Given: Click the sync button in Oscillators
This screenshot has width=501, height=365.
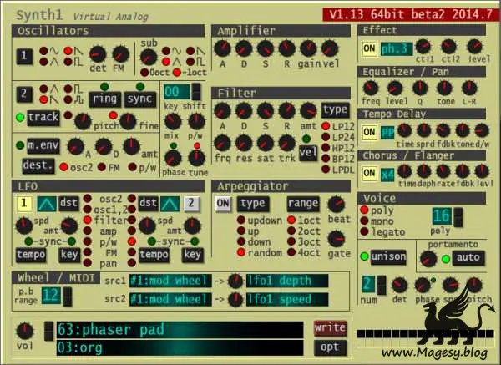Looking at the screenshot, I should tap(140, 99).
